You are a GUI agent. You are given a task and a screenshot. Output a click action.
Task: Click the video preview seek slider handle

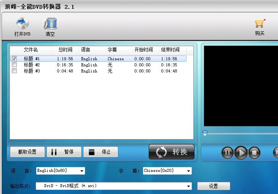[x=205, y=133]
